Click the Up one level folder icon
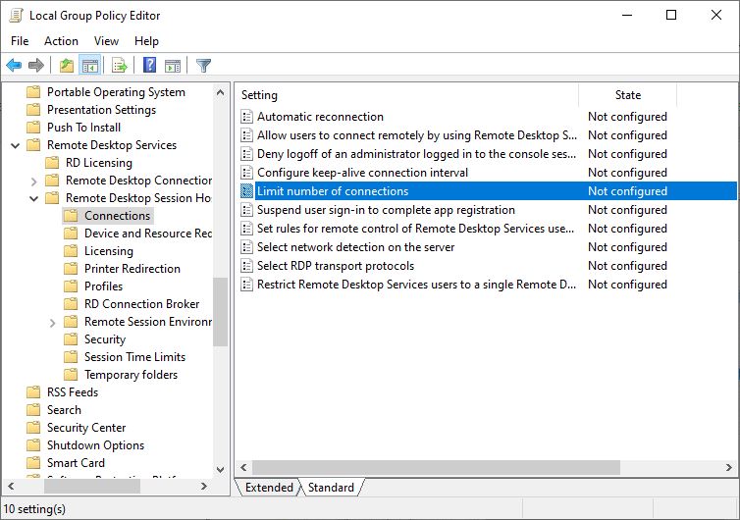The image size is (740, 520). (x=67, y=65)
